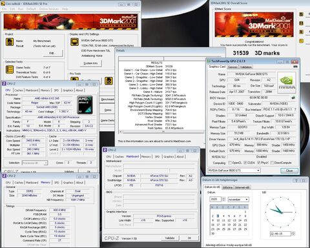
Task: Click the NVIDIA logo in GPU-Z
Action: point(287,83)
